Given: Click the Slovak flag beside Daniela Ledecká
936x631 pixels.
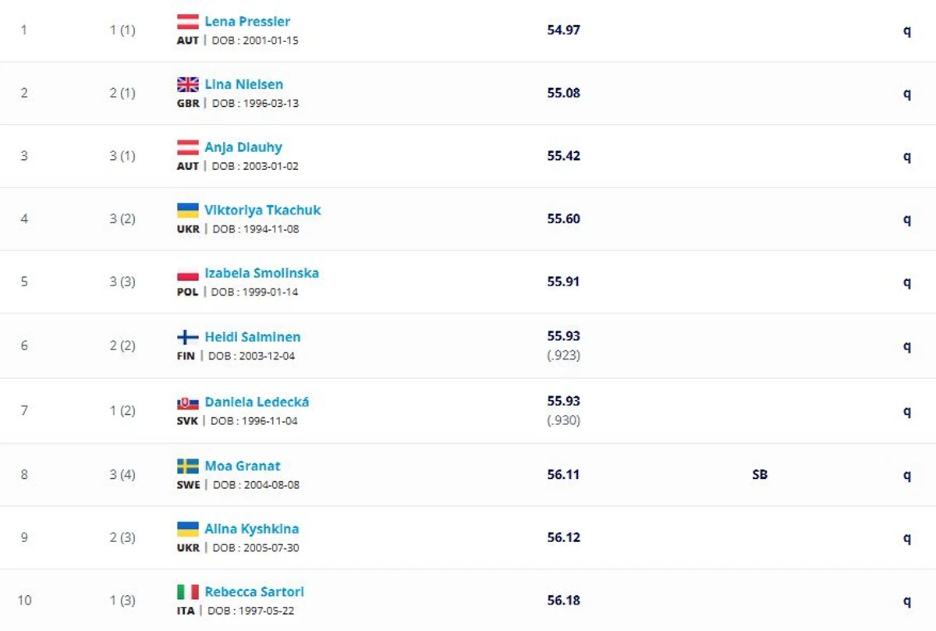Looking at the screenshot, I should pyautogui.click(x=188, y=402).
